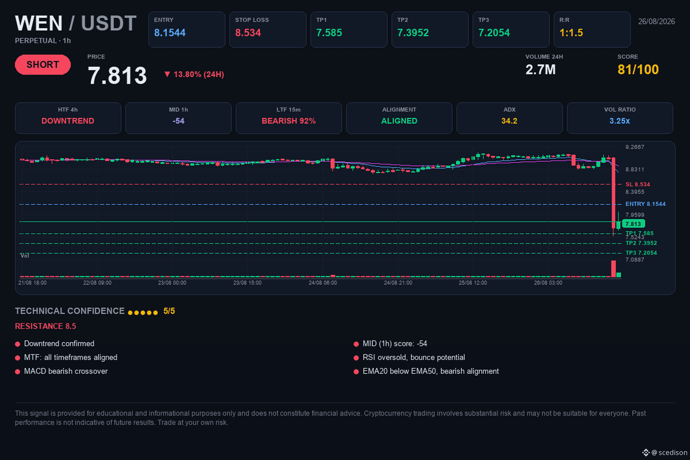Click the ENTRY 8.1544 chart line label
Image resolution: width=690 pixels, height=460 pixels.
(x=645, y=204)
